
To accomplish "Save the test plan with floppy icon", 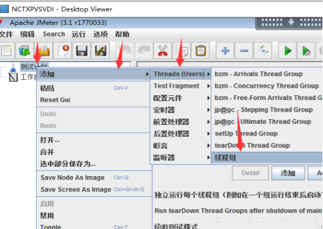I will pos(82,51).
